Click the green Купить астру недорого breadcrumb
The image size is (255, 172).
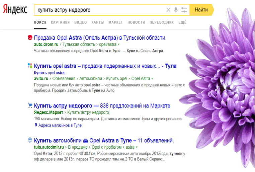tap(88, 112)
